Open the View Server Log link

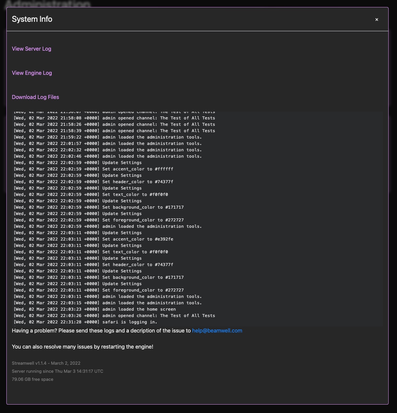pyautogui.click(x=32, y=49)
